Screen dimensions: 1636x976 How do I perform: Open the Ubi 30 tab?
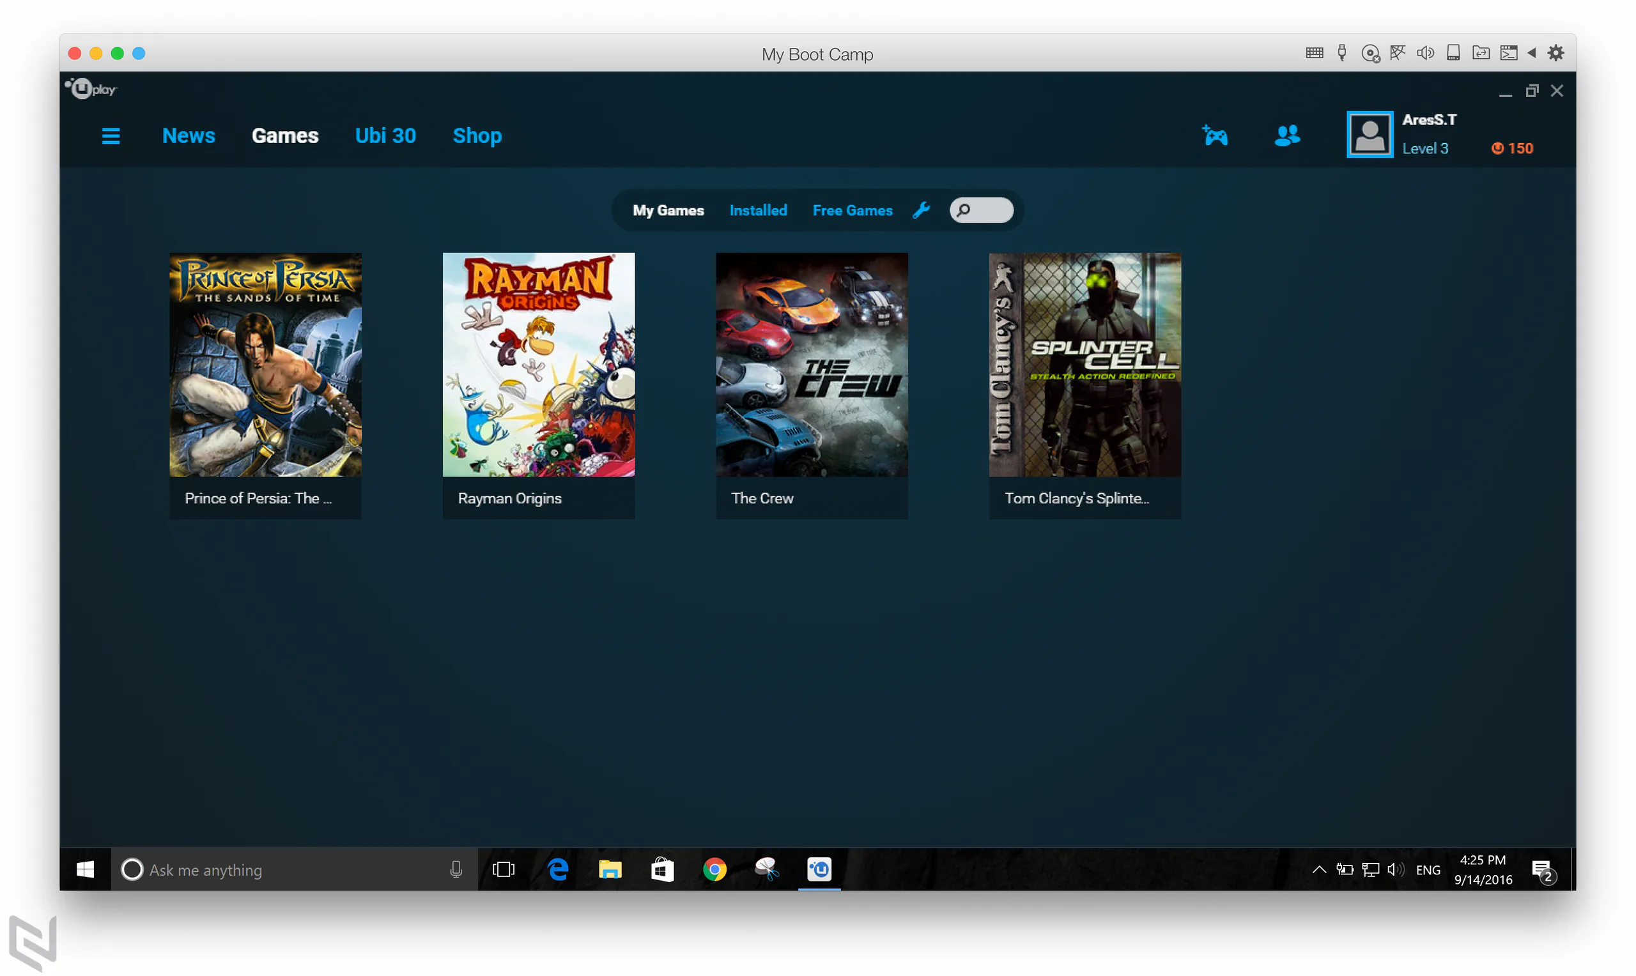tap(385, 135)
